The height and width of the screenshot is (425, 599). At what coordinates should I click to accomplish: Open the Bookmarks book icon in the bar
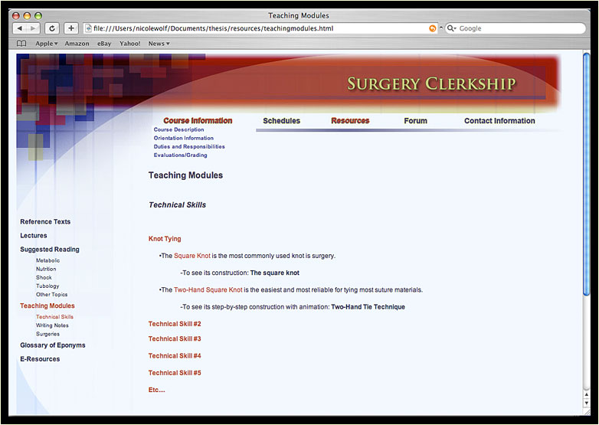point(21,44)
